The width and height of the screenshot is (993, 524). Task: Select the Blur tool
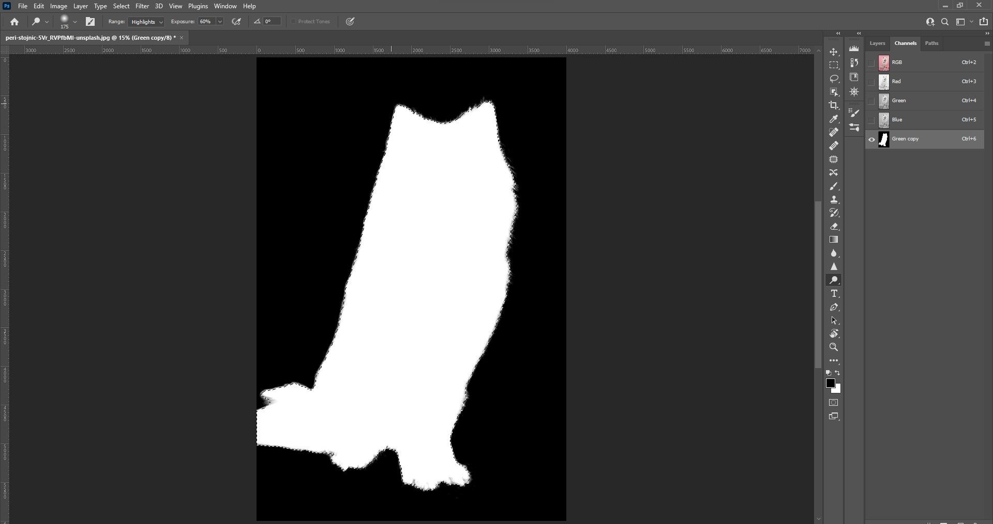834,253
